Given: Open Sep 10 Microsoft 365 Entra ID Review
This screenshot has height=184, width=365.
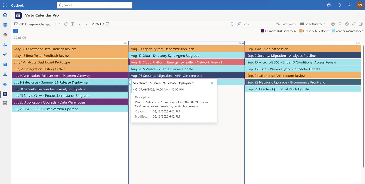Looking at the screenshot, I should click(x=303, y=62).
